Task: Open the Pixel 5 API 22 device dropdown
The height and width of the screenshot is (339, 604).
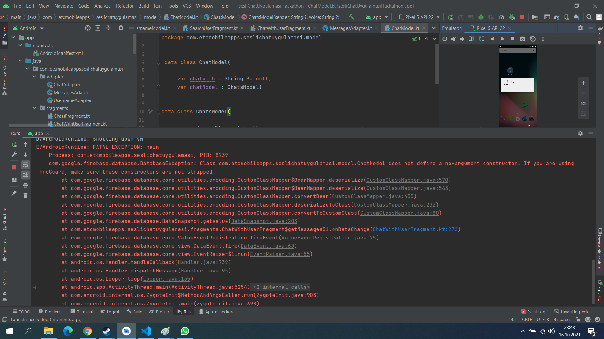Action: (419, 17)
